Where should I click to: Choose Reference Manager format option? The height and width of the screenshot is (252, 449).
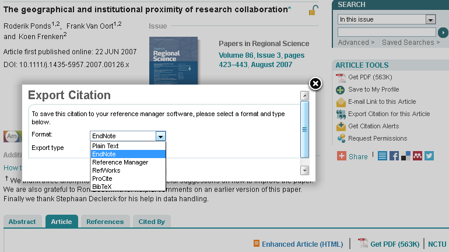pos(128,162)
